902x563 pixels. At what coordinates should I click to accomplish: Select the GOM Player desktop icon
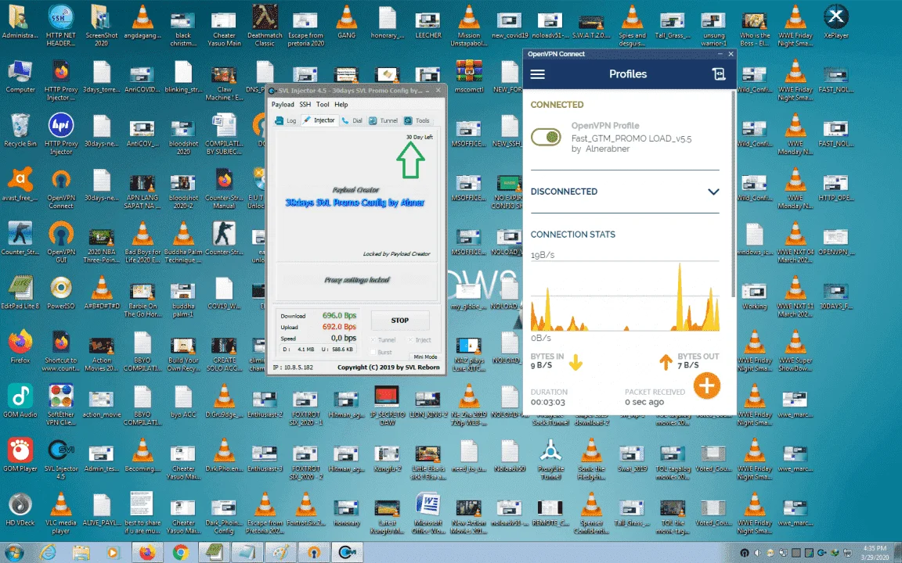point(20,455)
